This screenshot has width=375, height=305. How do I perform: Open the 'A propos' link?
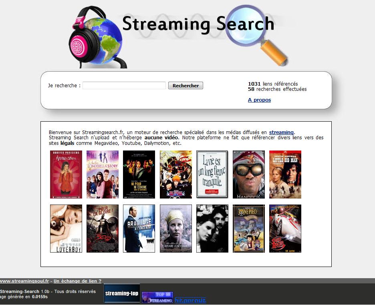[x=259, y=100]
